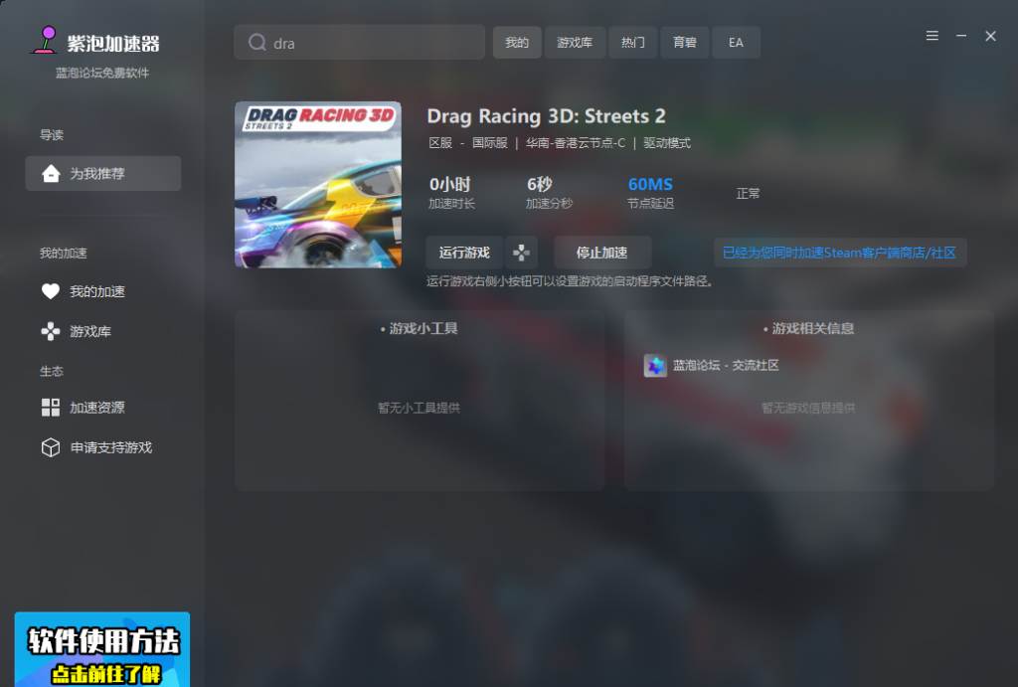
Task: Click the search field containing dra
Action: (359, 42)
